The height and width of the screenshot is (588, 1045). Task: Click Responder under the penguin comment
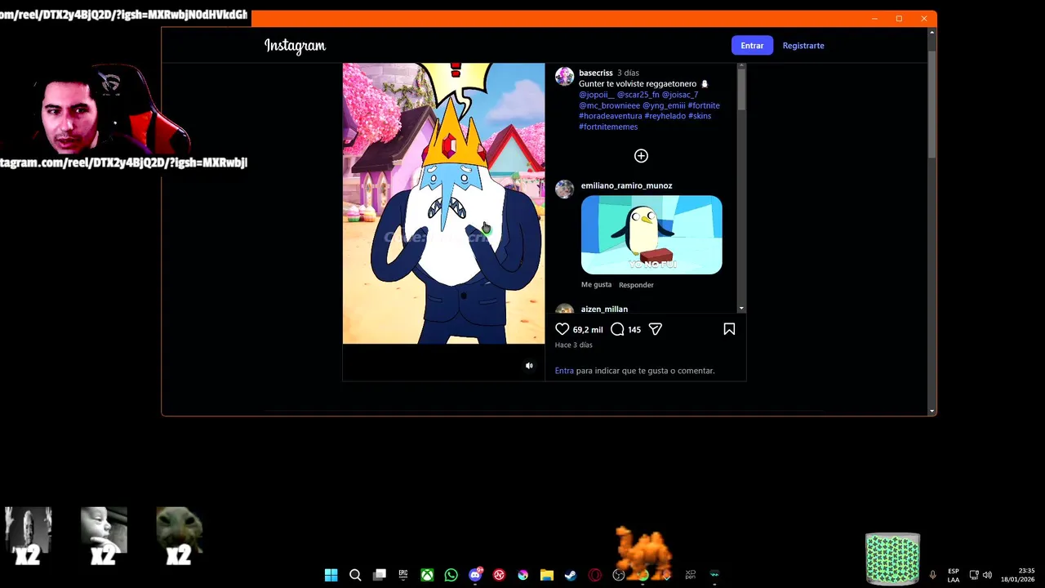[636, 285]
